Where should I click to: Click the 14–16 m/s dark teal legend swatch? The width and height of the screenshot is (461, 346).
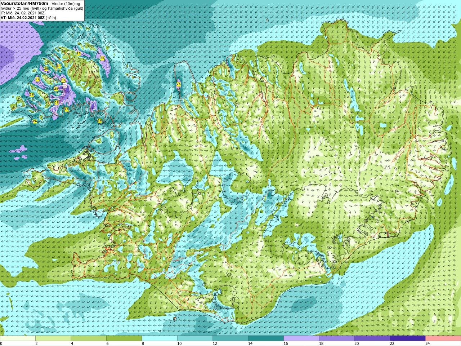[266, 338]
